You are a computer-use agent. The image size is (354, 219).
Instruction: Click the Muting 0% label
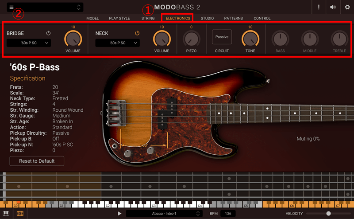308,139
